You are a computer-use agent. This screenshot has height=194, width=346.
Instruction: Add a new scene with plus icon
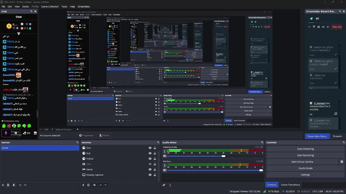3,185
